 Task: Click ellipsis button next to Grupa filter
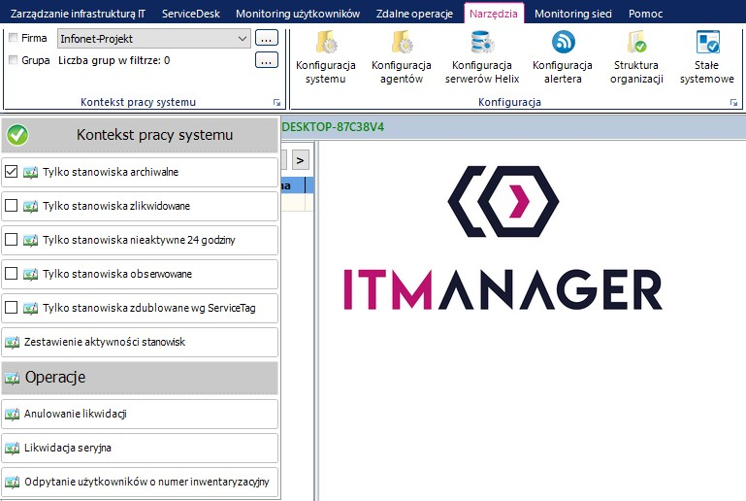[x=267, y=60]
